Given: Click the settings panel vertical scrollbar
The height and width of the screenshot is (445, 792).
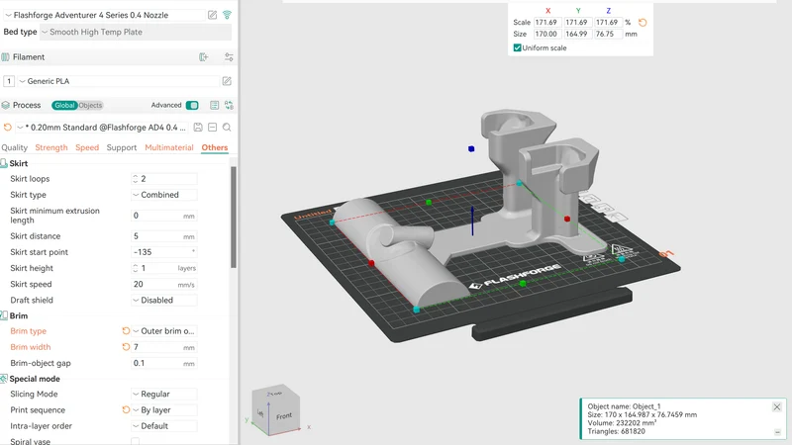Looking at the screenshot, I should pos(234,217).
